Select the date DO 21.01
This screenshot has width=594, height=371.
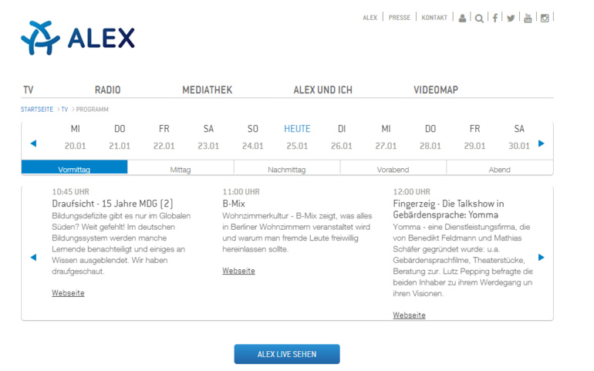[x=120, y=137]
